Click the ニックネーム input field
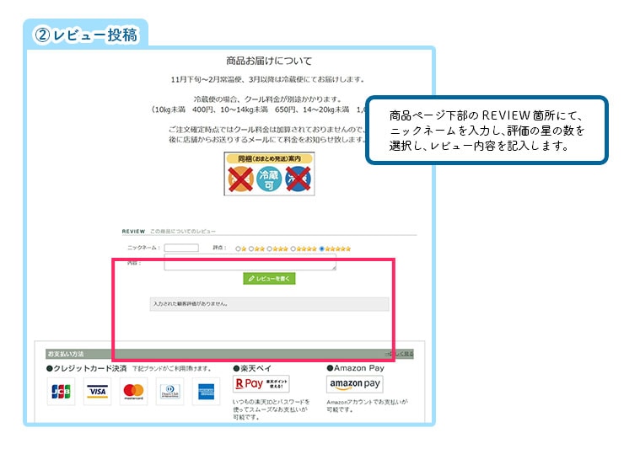This screenshot has width=624, height=449. pyautogui.click(x=181, y=248)
